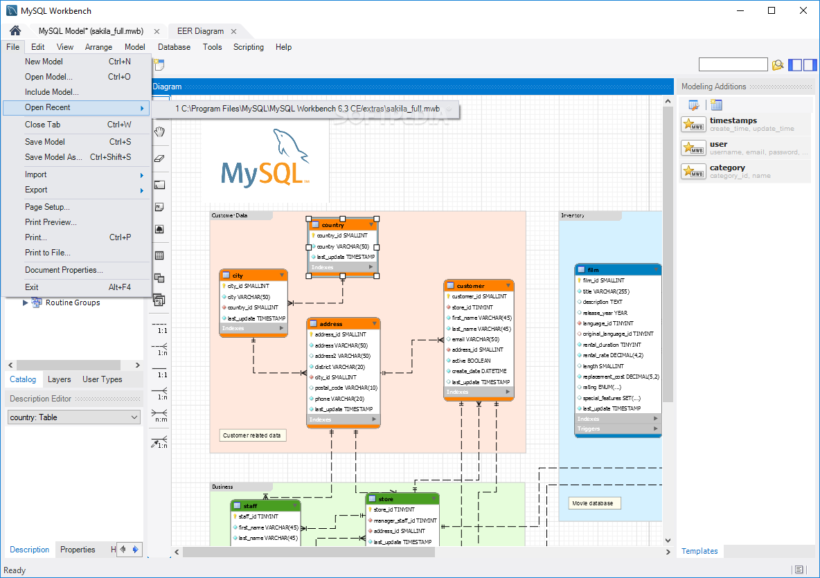Screen dimensions: 820x578
Task: Click the Home tab icon
Action: coord(14,30)
